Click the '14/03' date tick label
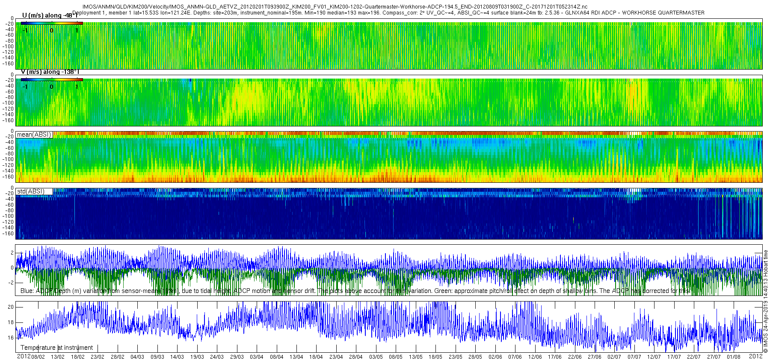The width and height of the screenshot is (770, 363). [x=177, y=357]
